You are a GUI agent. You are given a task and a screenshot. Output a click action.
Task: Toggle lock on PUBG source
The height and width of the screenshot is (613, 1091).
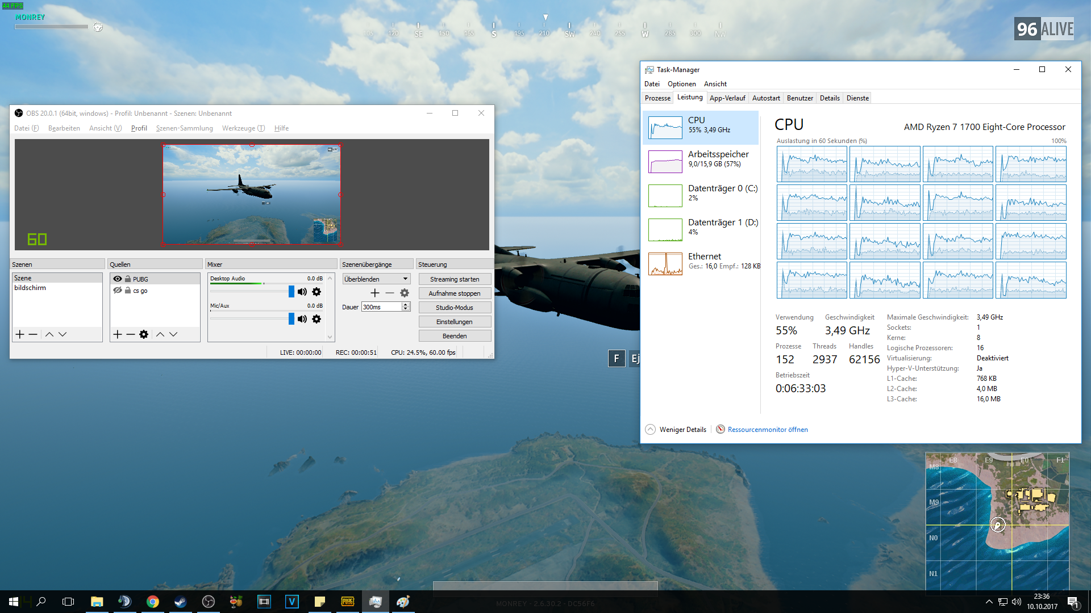(128, 279)
